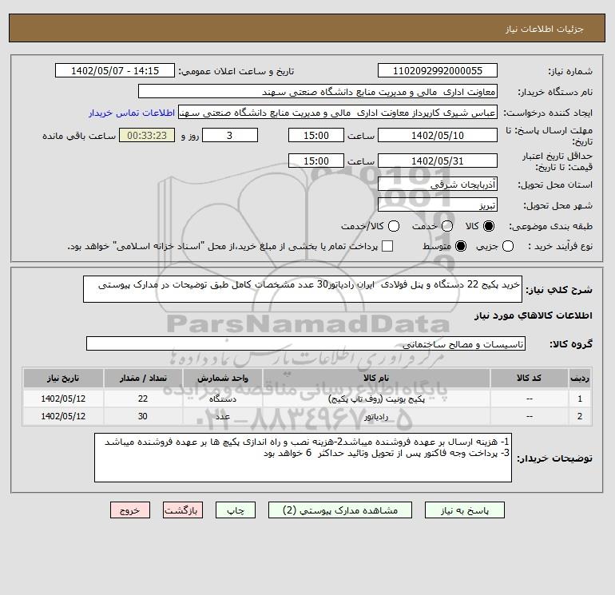Click the announcement date field 1402/05/07 - 14:15
This screenshot has width=615, height=595.
tap(115, 71)
